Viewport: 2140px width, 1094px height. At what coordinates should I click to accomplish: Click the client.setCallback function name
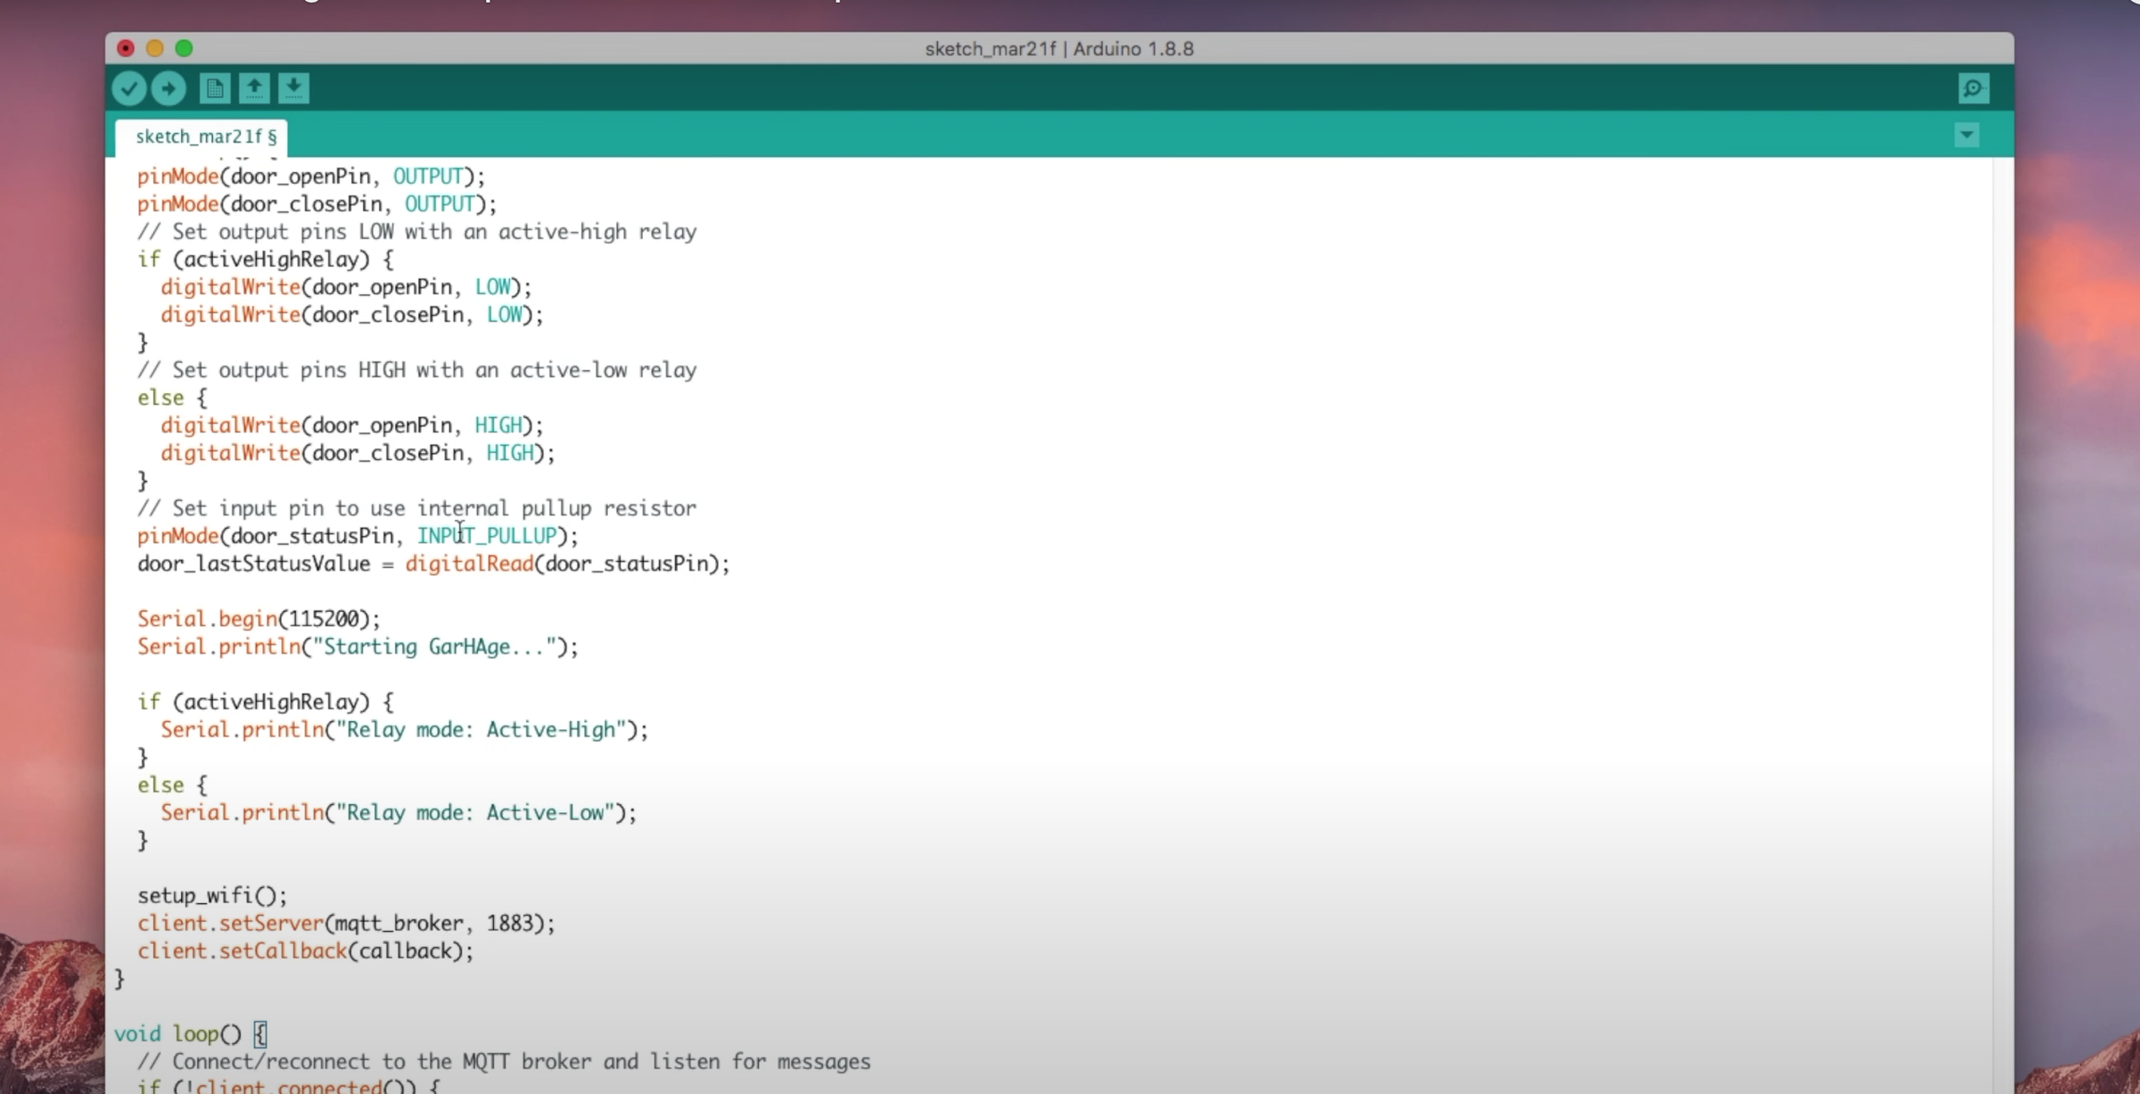click(242, 950)
